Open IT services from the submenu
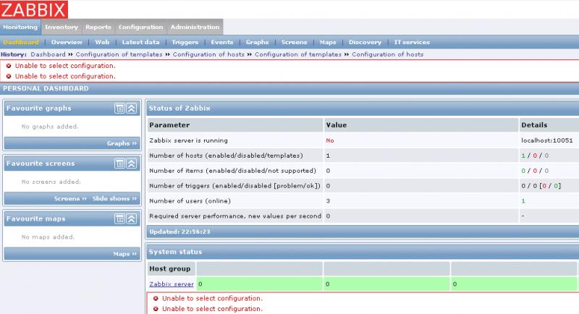The width and height of the screenshot is (579, 314). pos(411,43)
